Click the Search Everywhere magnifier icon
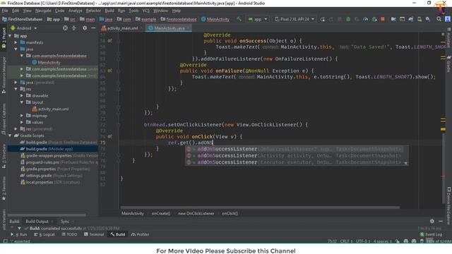 439,19
